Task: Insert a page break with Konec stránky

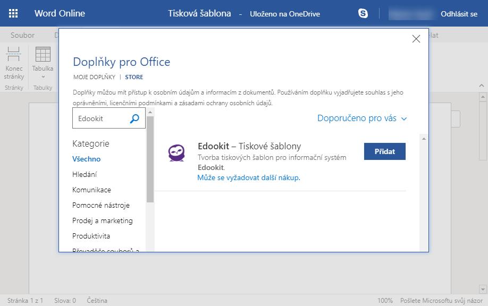Action: coord(14,64)
